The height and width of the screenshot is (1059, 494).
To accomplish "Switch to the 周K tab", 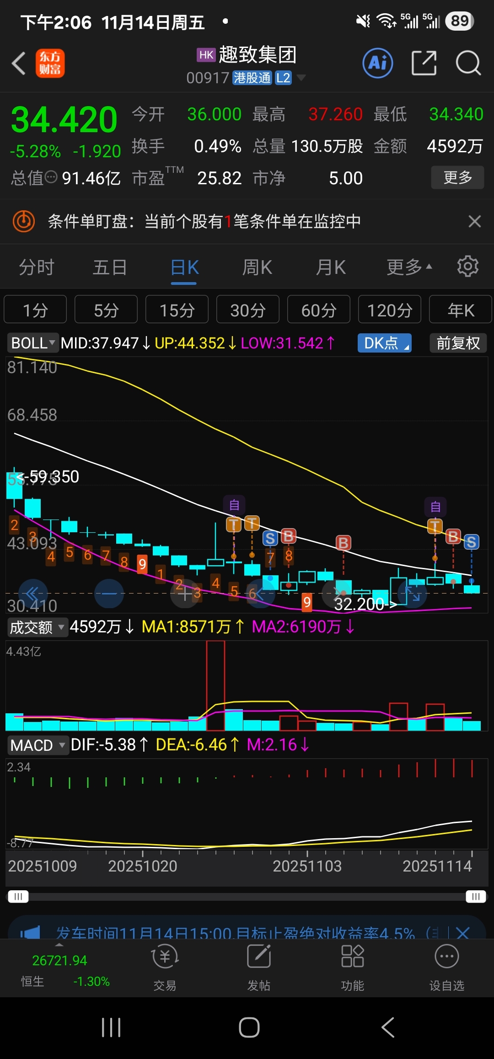I will pos(257,267).
